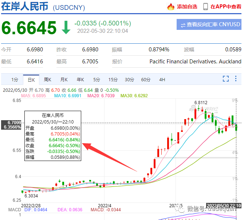Switch to the 4H chart tab
Image resolution: width=244 pixels, height=220 pixels.
coord(162,79)
